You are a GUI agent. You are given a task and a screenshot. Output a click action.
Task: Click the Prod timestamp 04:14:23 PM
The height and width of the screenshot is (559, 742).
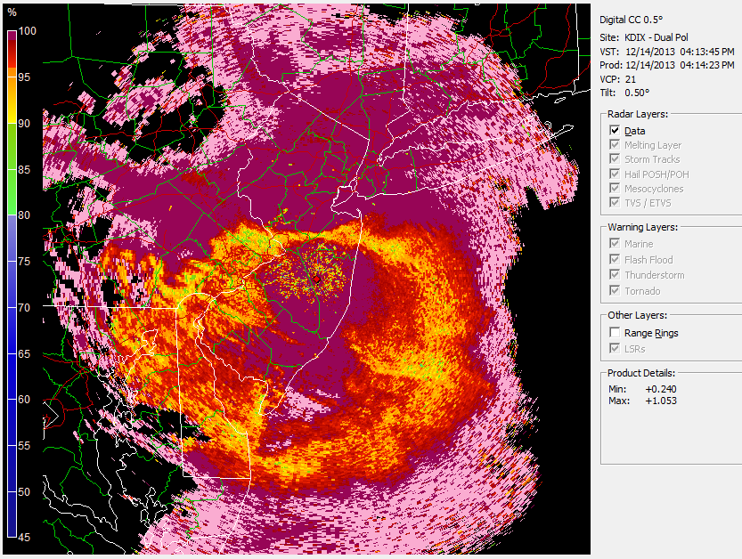tap(707, 65)
